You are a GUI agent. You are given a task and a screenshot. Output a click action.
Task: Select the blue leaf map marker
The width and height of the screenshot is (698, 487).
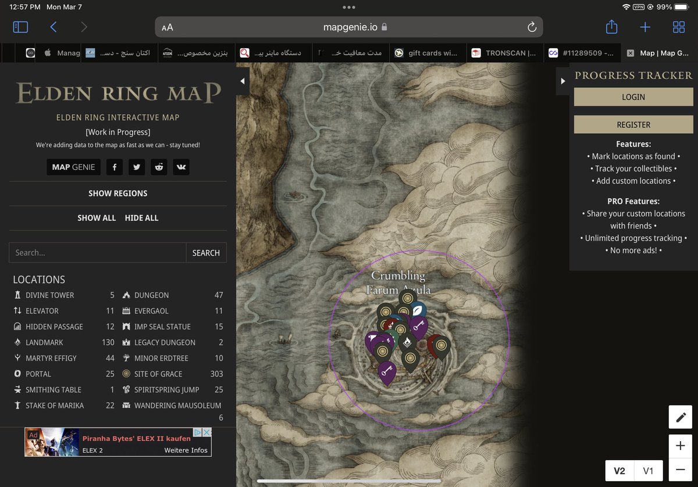(417, 311)
